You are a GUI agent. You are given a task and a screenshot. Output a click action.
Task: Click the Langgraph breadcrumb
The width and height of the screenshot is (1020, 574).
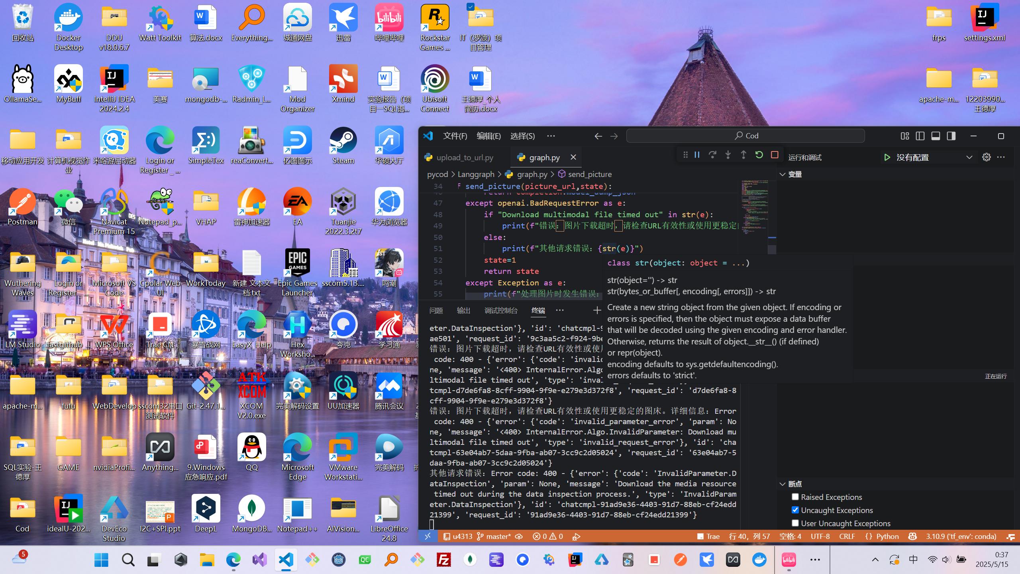click(476, 174)
